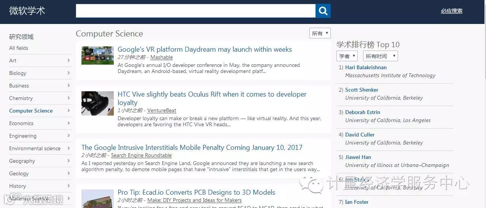Click the 研究领域 sidebar heading
Viewport: 486px width, 208px height.
point(21,37)
